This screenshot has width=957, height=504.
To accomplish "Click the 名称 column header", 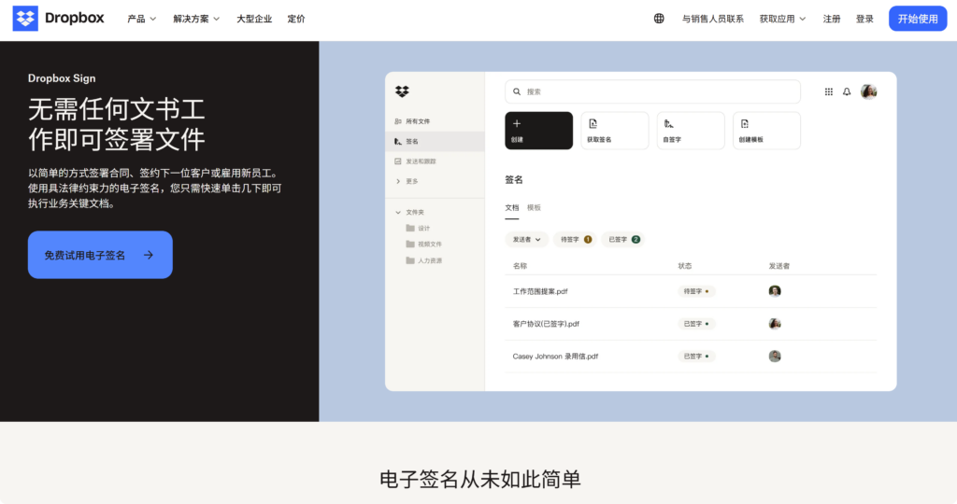I will [520, 266].
